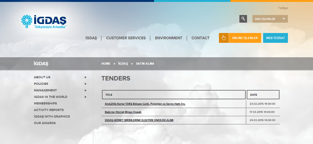Select the date 17.03.2015 14:00:00
The image size is (313, 144).
[262, 112]
